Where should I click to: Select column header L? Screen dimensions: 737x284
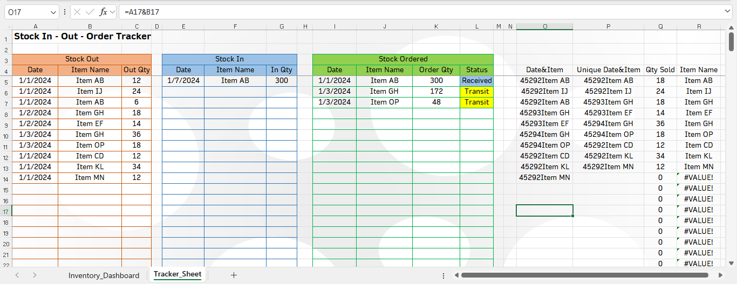476,26
